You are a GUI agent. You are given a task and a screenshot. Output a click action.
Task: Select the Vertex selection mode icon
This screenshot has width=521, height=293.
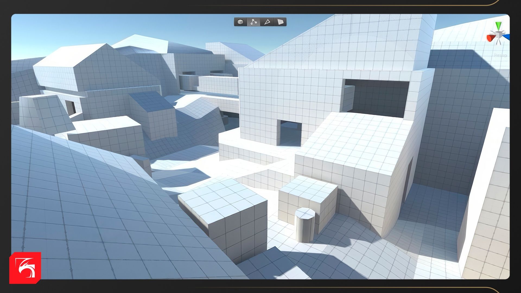(x=254, y=22)
